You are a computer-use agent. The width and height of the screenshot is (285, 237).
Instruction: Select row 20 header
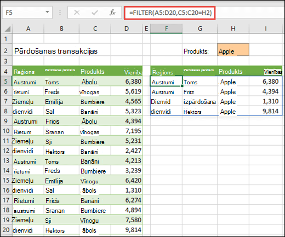coord(6,230)
